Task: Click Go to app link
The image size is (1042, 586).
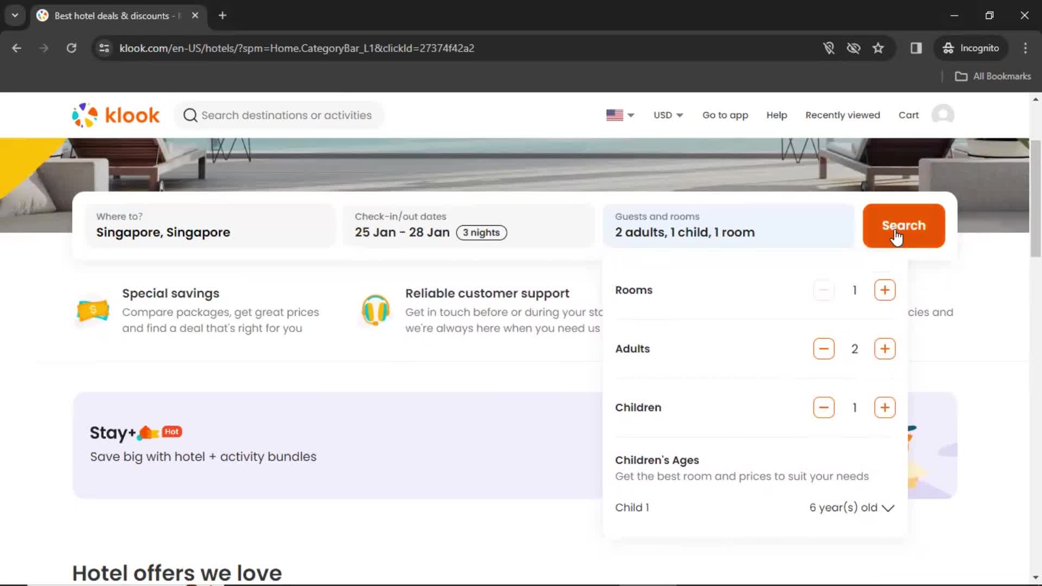Action: (726, 114)
